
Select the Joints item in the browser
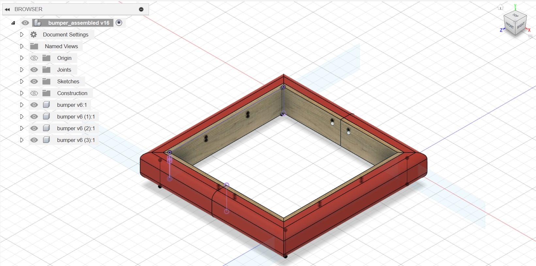coord(64,70)
